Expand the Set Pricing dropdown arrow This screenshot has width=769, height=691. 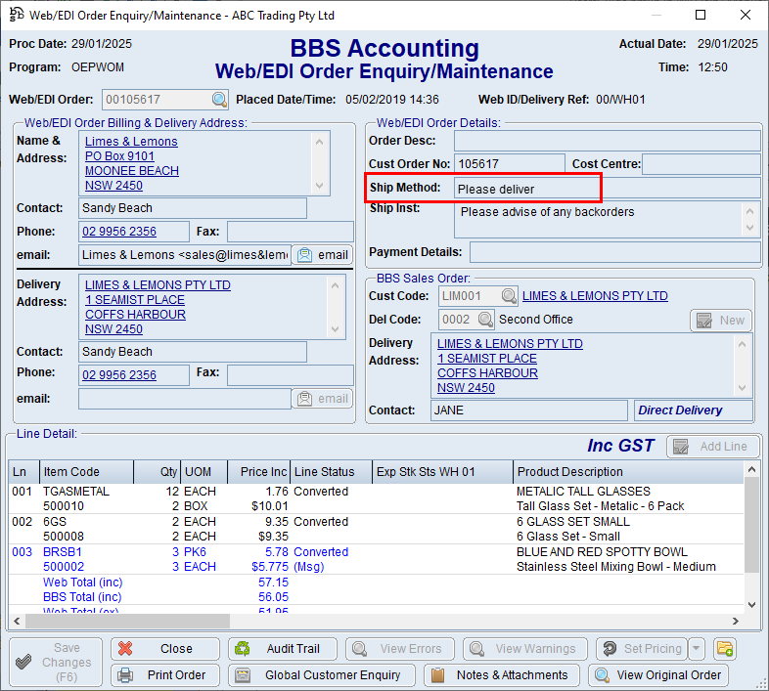click(x=697, y=649)
